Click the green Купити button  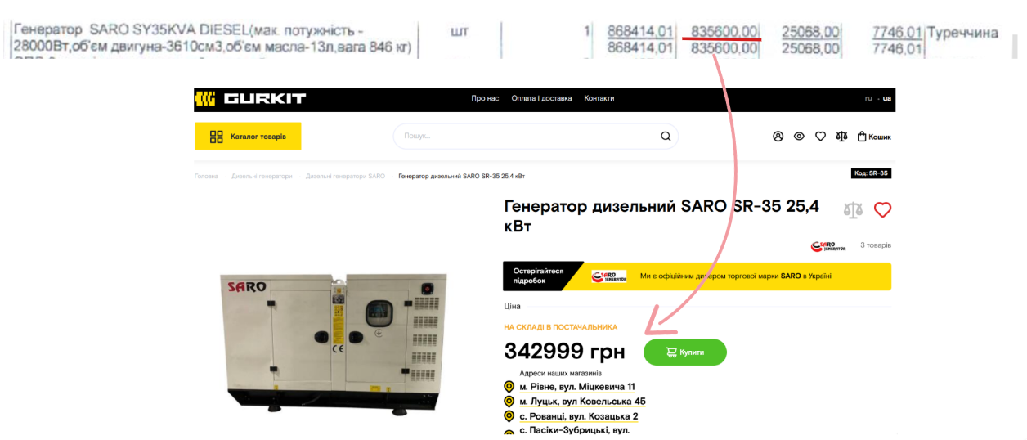[x=685, y=352]
